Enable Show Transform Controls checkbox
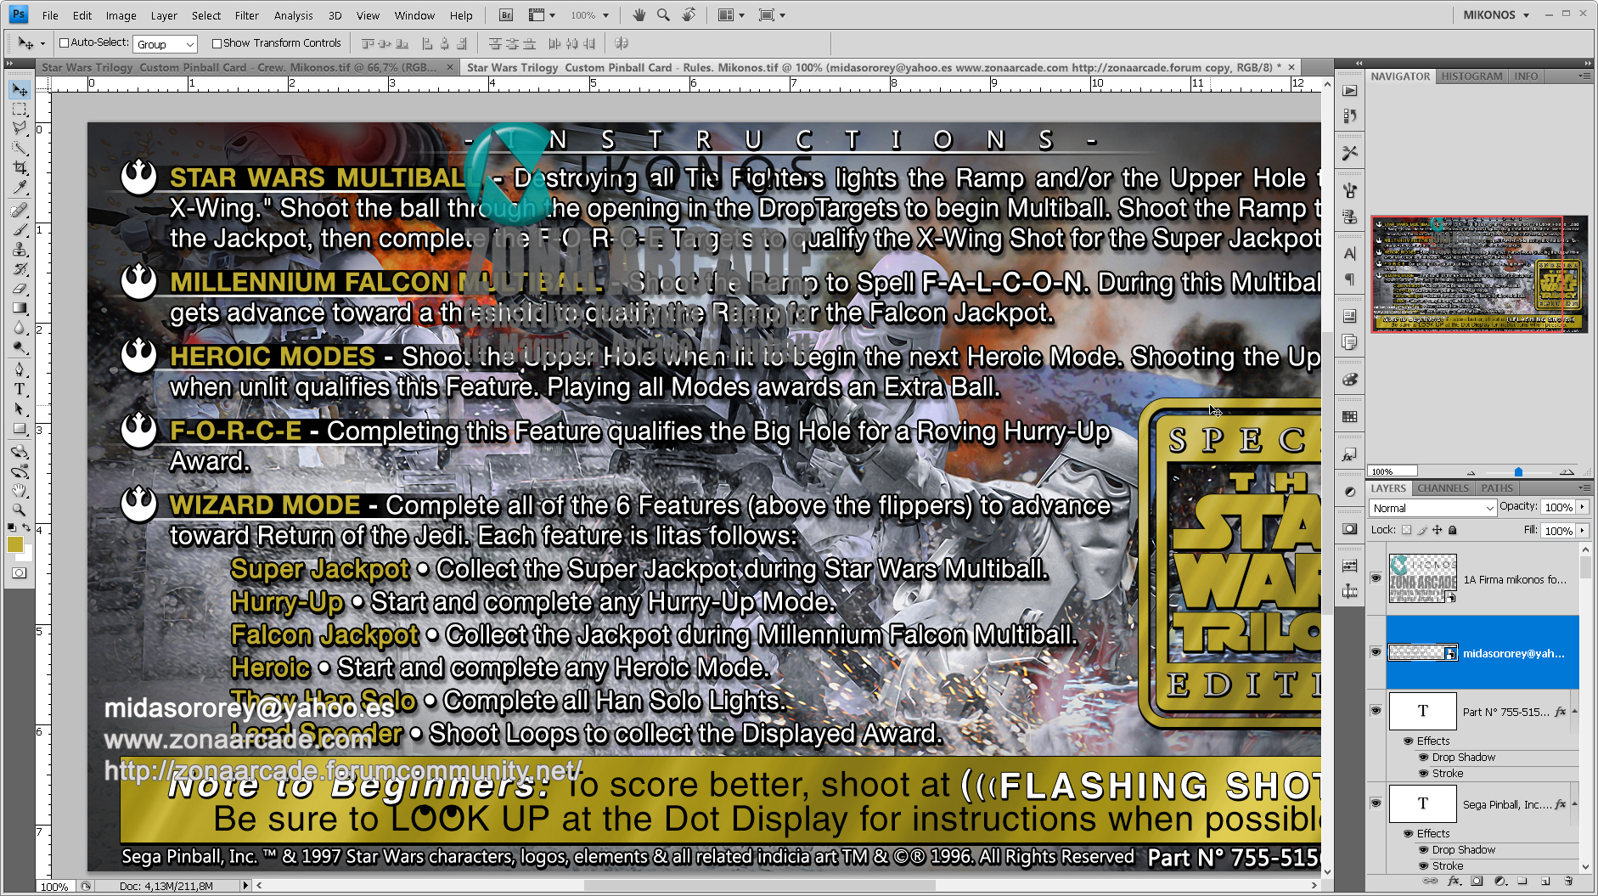The image size is (1598, 896). click(217, 43)
